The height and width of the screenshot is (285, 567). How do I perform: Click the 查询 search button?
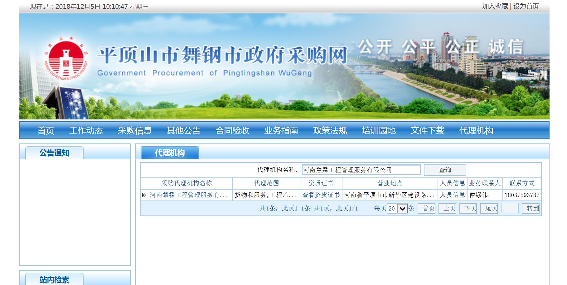445,170
